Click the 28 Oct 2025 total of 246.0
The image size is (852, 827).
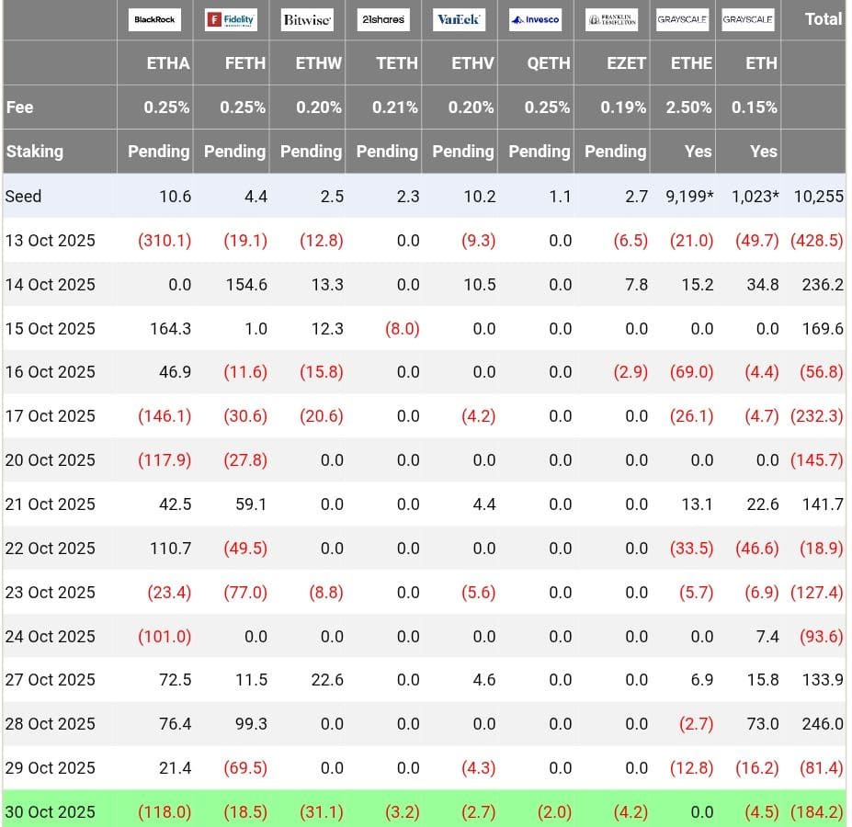pyautogui.click(x=822, y=724)
